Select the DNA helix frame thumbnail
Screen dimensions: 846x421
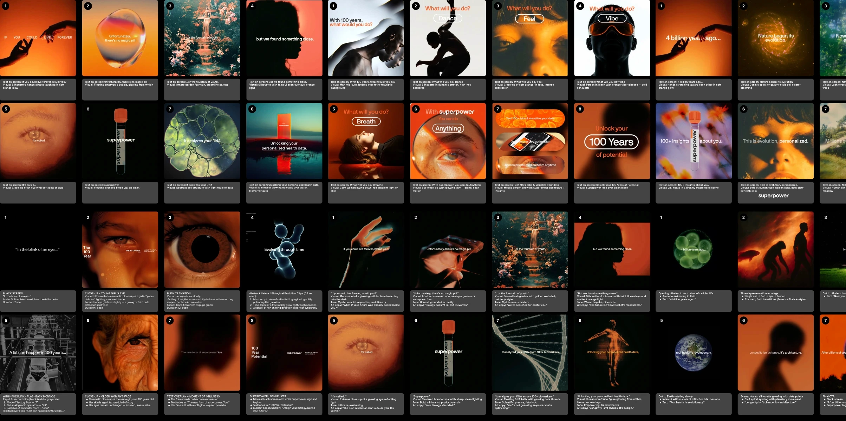[x=530, y=353]
